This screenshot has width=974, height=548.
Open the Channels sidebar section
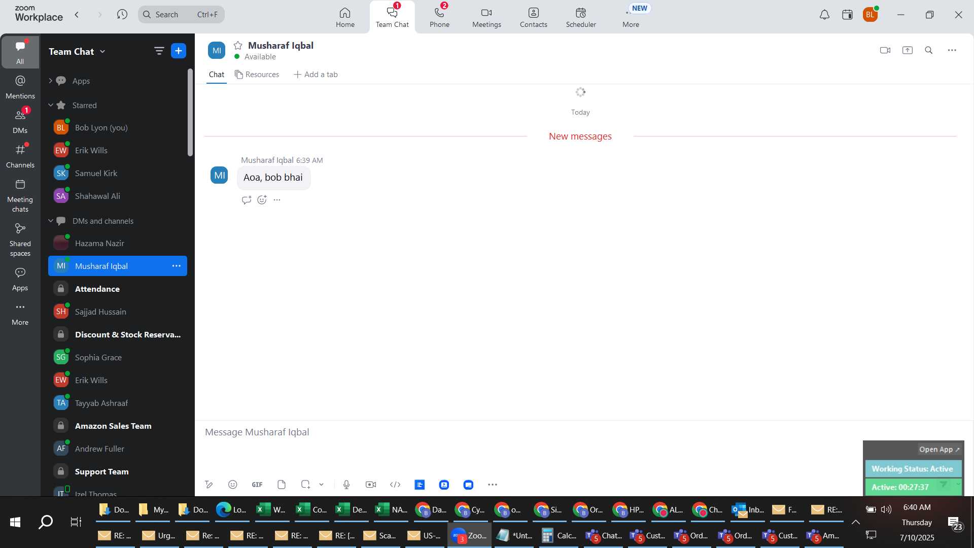pyautogui.click(x=20, y=156)
